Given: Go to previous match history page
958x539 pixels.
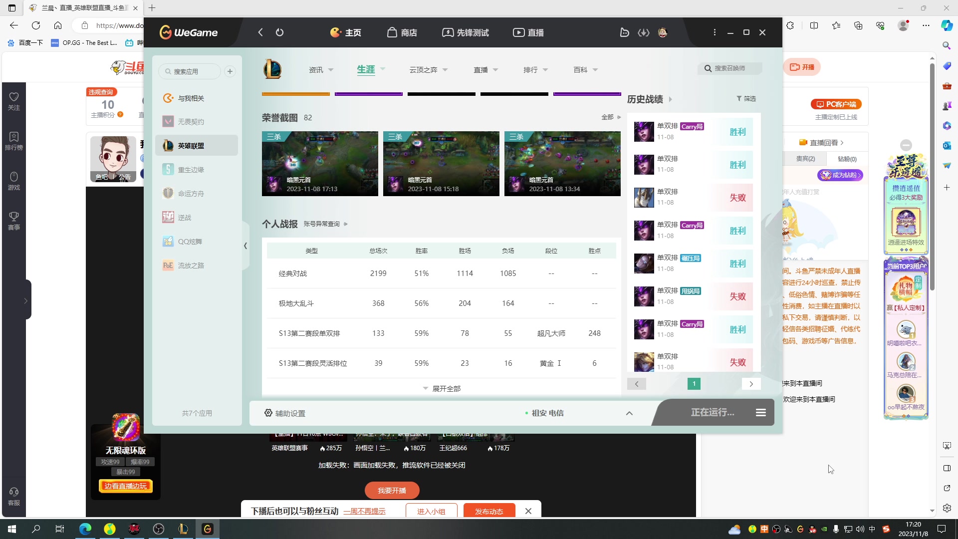Looking at the screenshot, I should (637, 384).
